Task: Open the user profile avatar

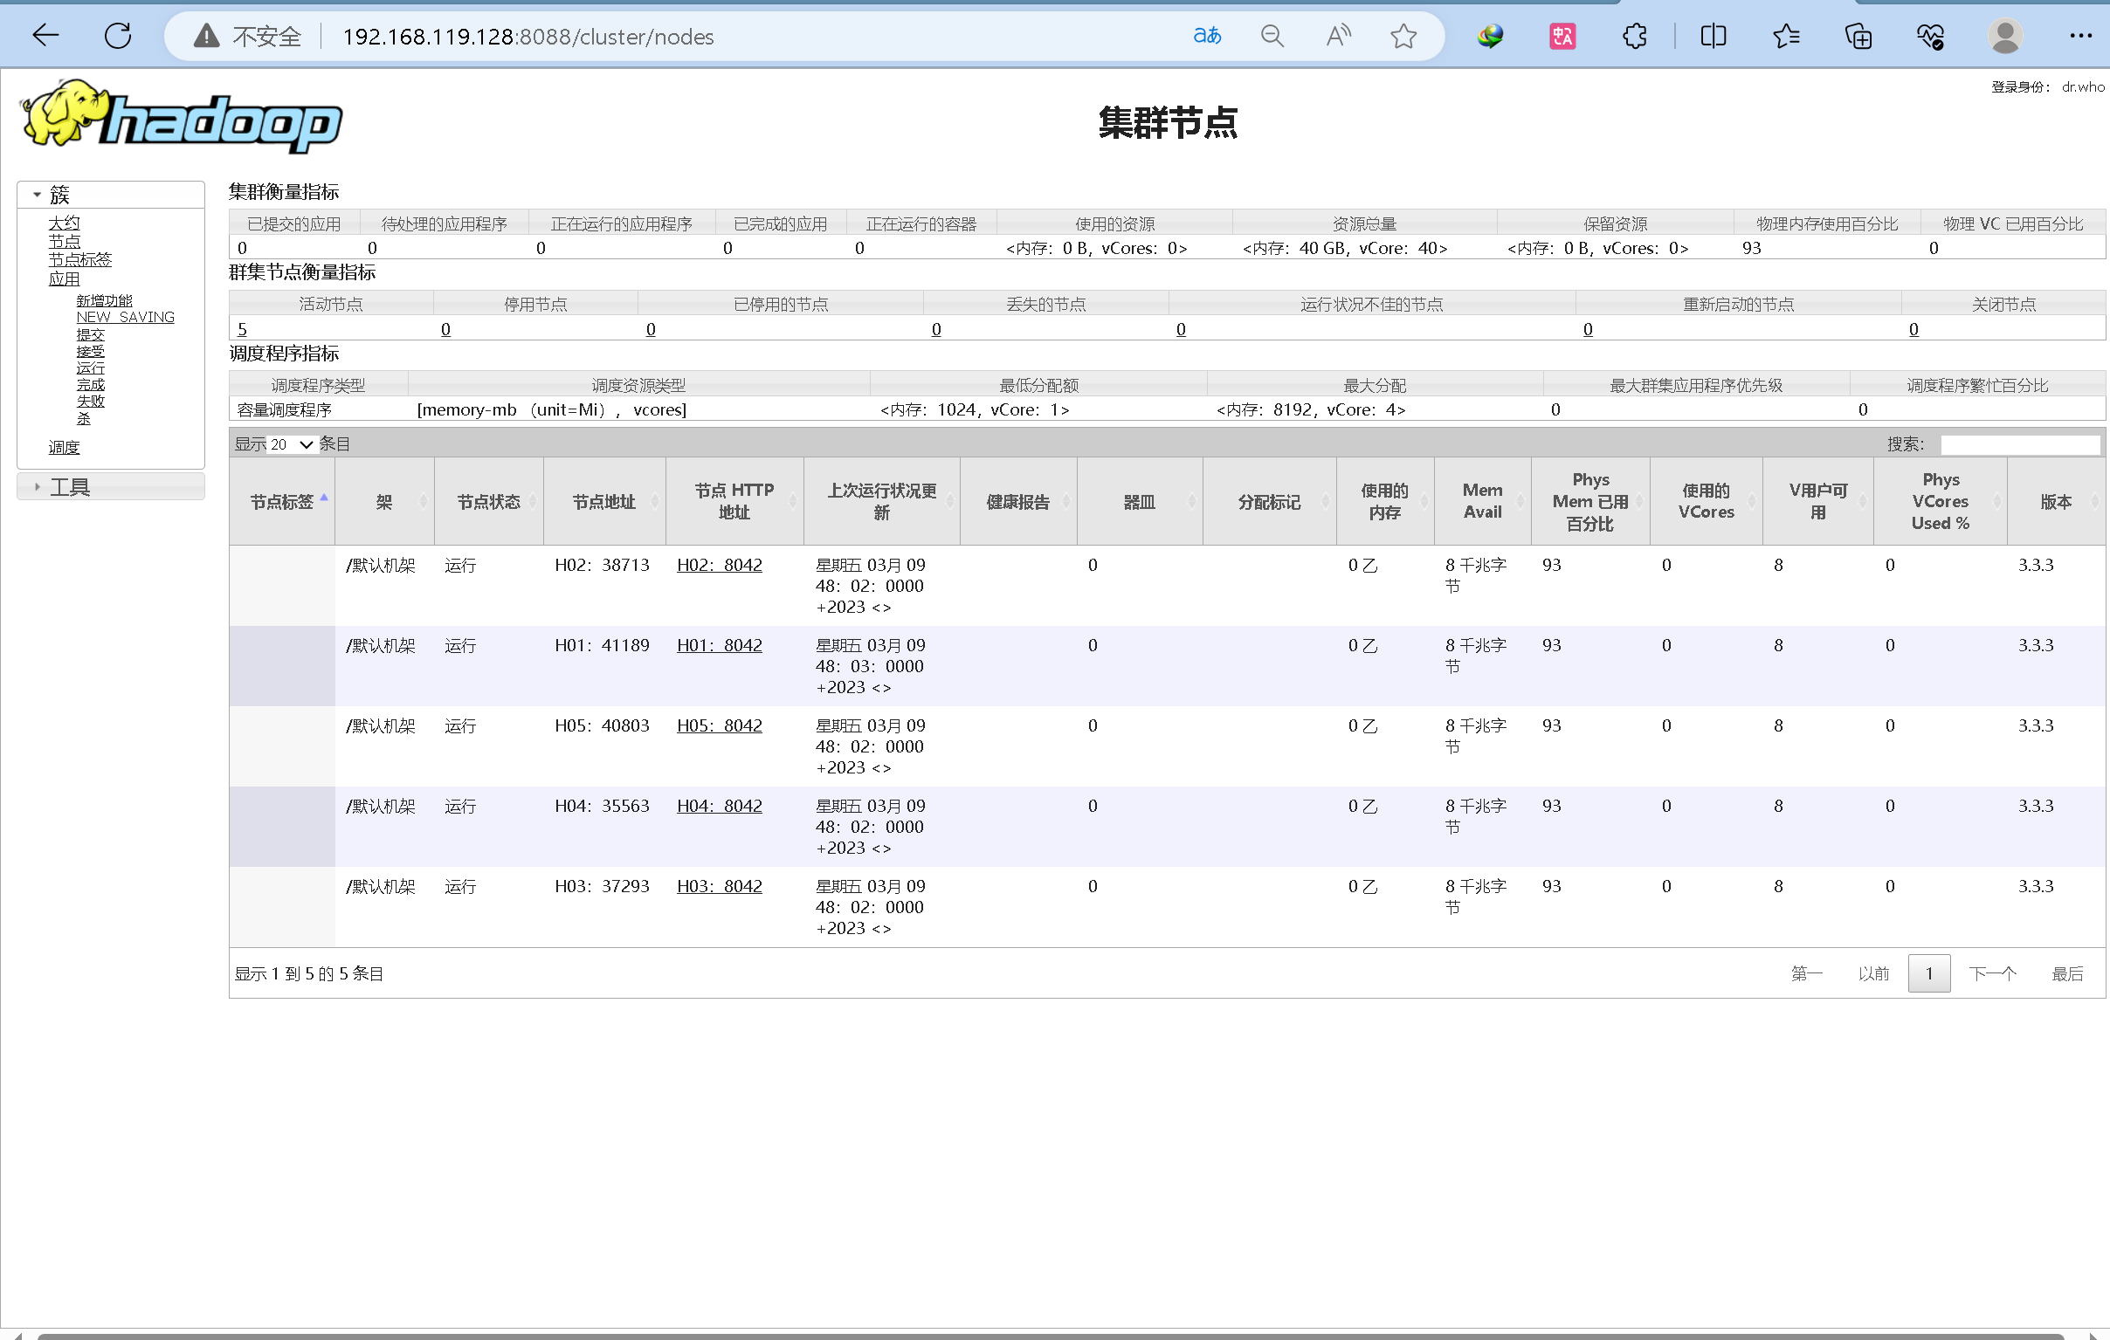Action: pyautogui.click(x=2005, y=36)
